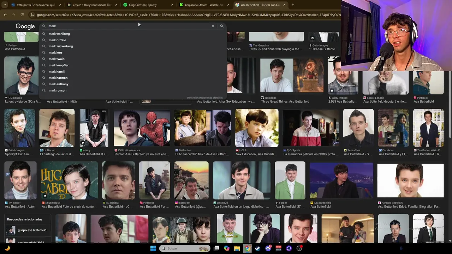Open Steam from taskbar
The height and width of the screenshot is (254, 452).
click(258, 248)
